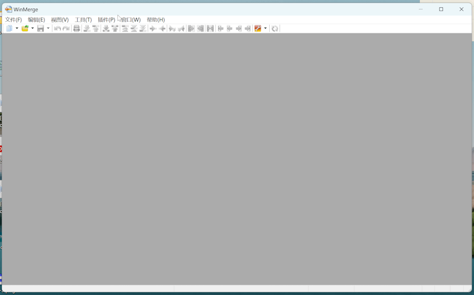The width and height of the screenshot is (474, 295).
Task: Click the Next Conflict toolbar icon
Action: (x=106, y=29)
